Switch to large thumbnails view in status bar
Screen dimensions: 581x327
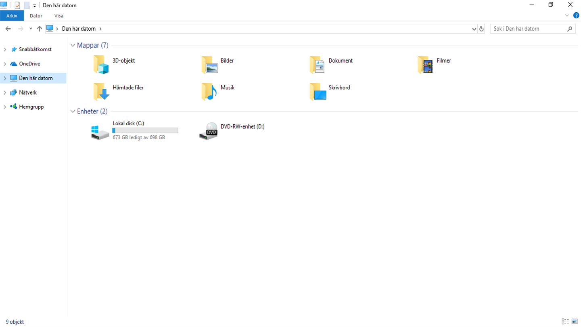click(575, 322)
